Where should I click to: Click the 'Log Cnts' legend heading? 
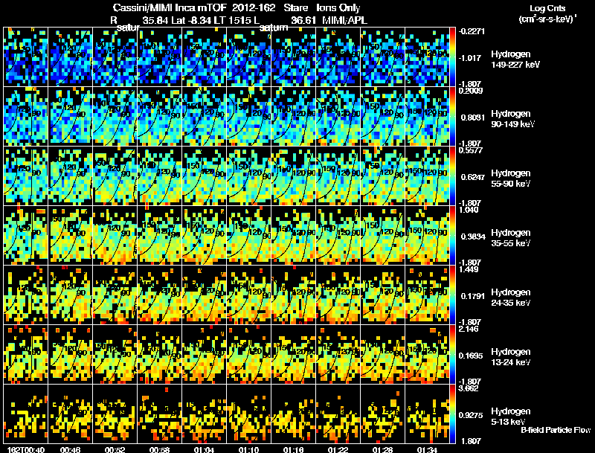point(547,8)
